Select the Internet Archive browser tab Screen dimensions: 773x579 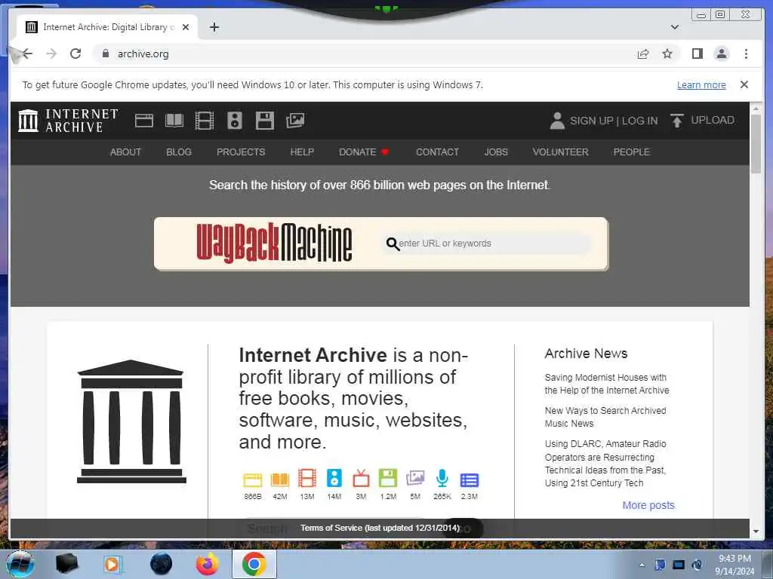click(x=107, y=27)
